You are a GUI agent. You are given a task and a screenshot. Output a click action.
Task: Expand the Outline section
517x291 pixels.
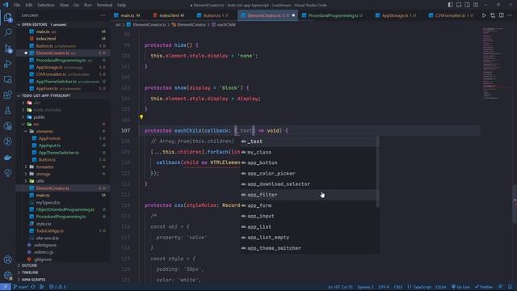point(29,266)
